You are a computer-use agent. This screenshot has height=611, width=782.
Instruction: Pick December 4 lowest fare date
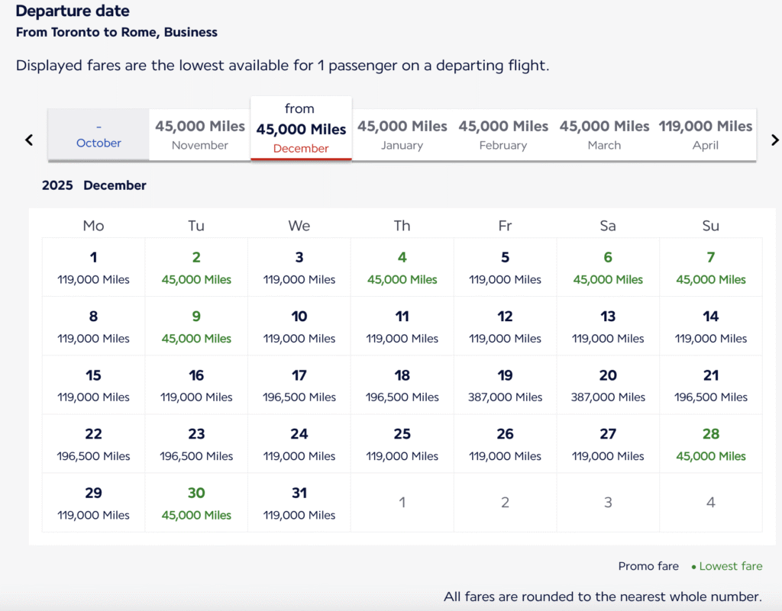[x=402, y=268]
